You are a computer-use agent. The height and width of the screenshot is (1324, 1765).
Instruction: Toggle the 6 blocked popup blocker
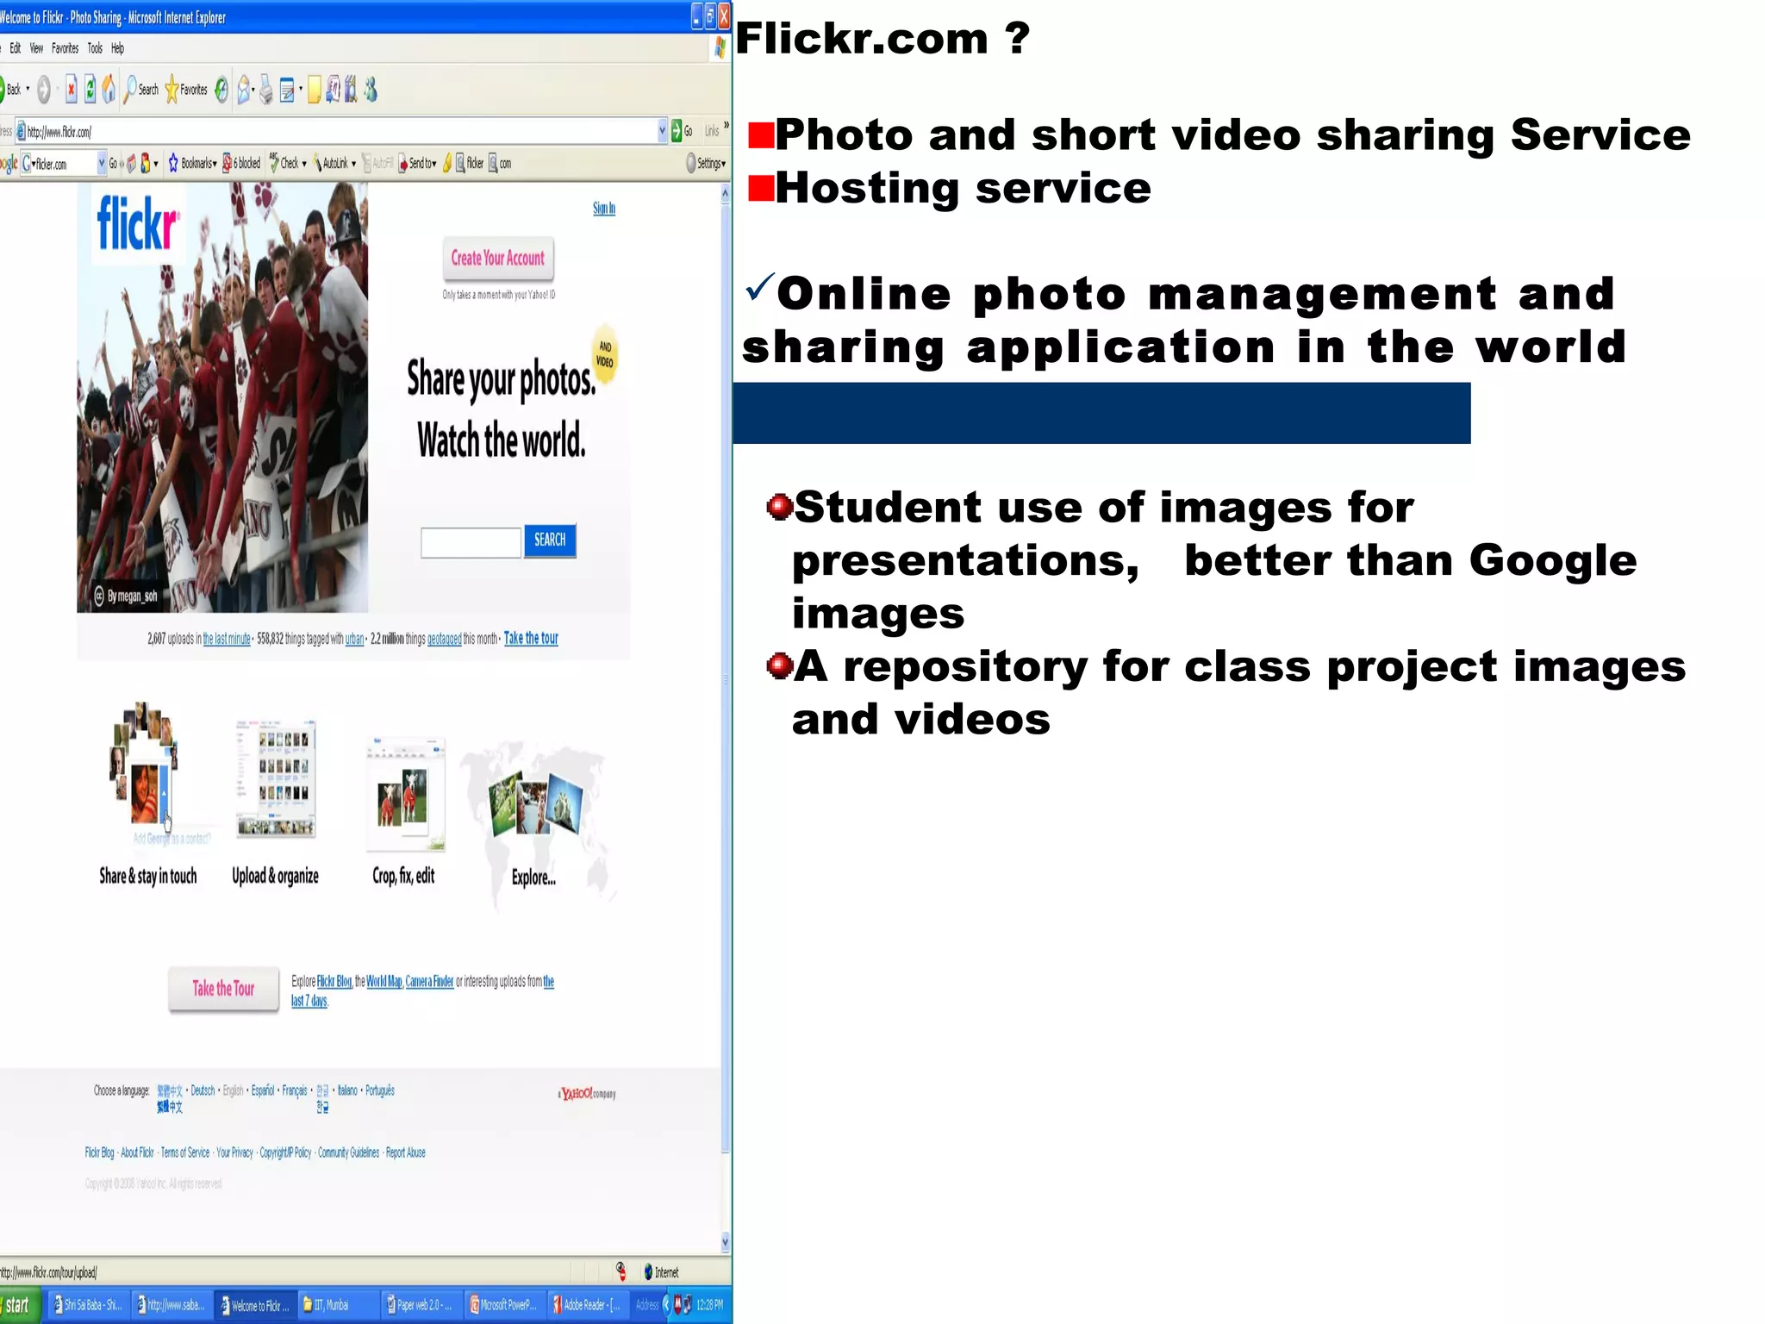coord(241,163)
